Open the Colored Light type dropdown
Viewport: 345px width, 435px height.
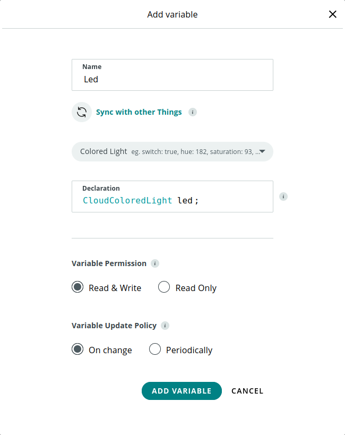click(172, 151)
